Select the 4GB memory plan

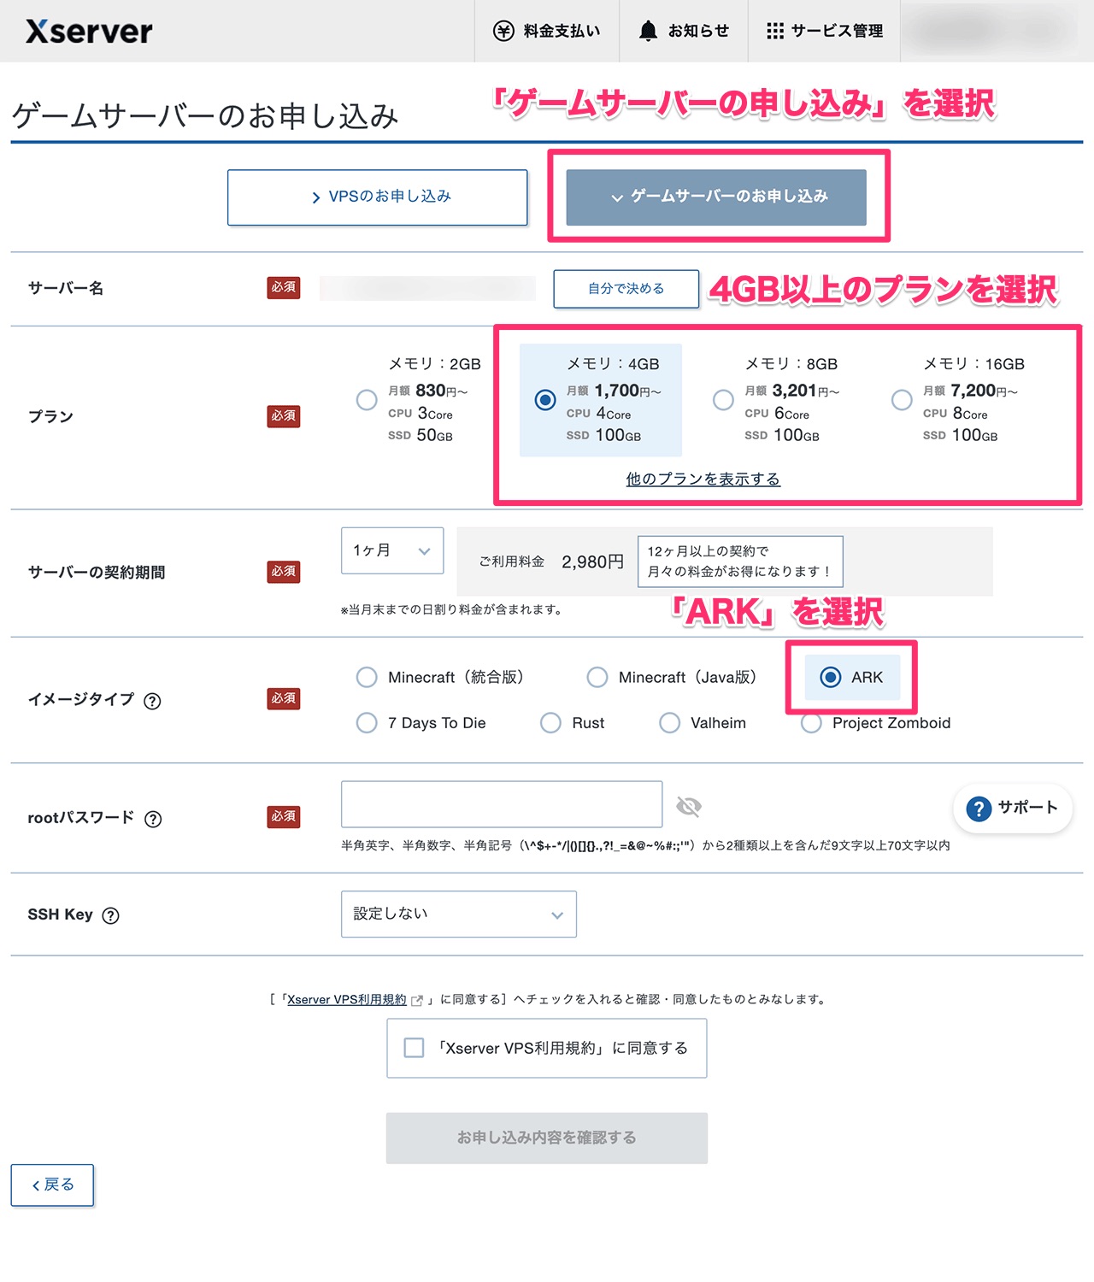click(545, 399)
